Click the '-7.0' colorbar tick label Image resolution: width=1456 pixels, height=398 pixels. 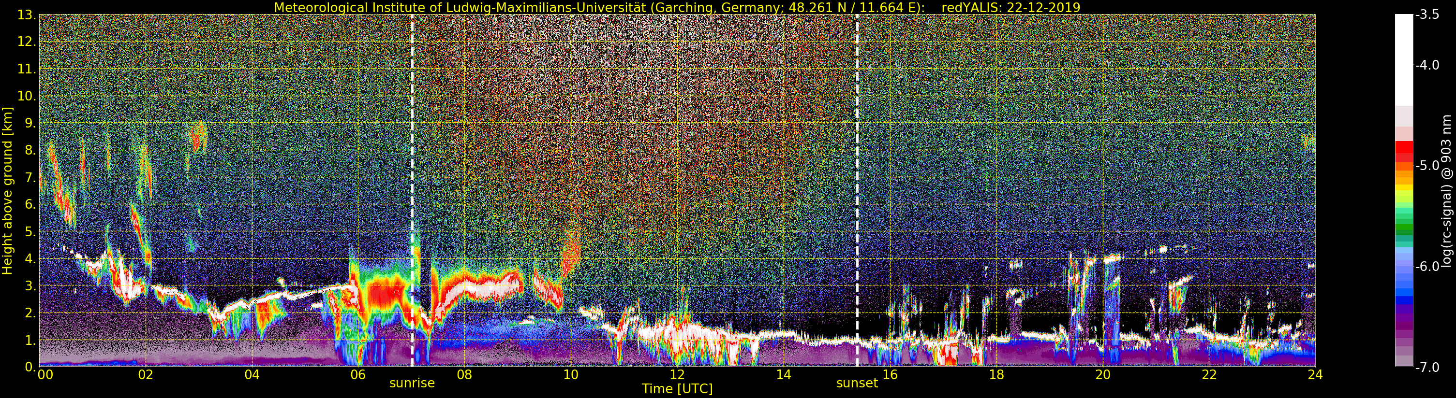click(x=1427, y=367)
